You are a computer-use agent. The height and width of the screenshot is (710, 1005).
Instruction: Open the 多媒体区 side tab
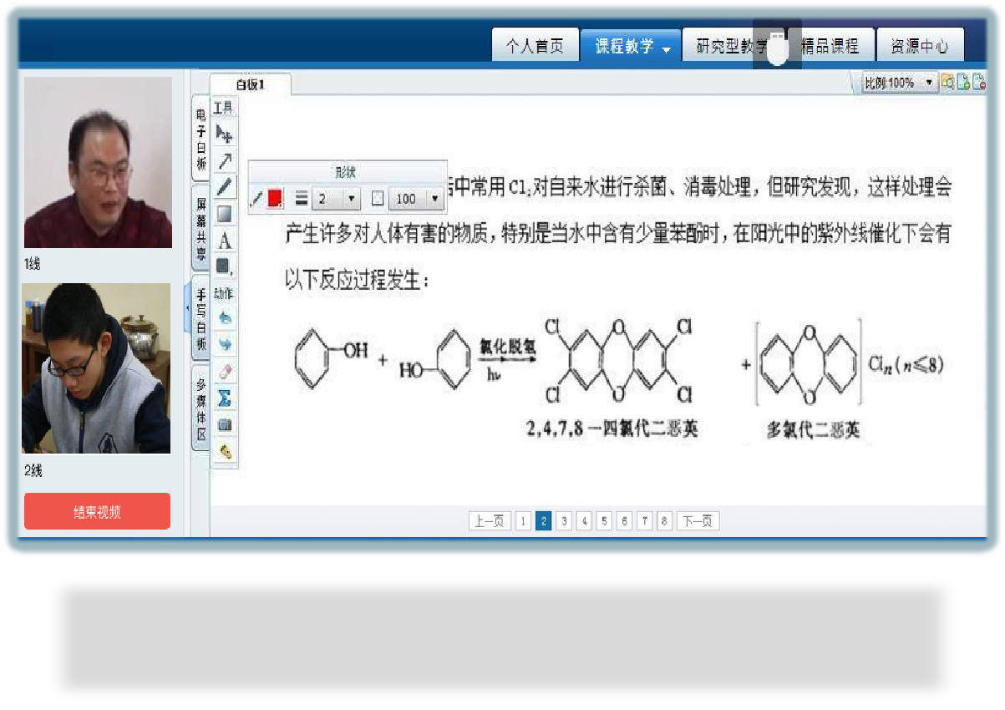[x=200, y=408]
